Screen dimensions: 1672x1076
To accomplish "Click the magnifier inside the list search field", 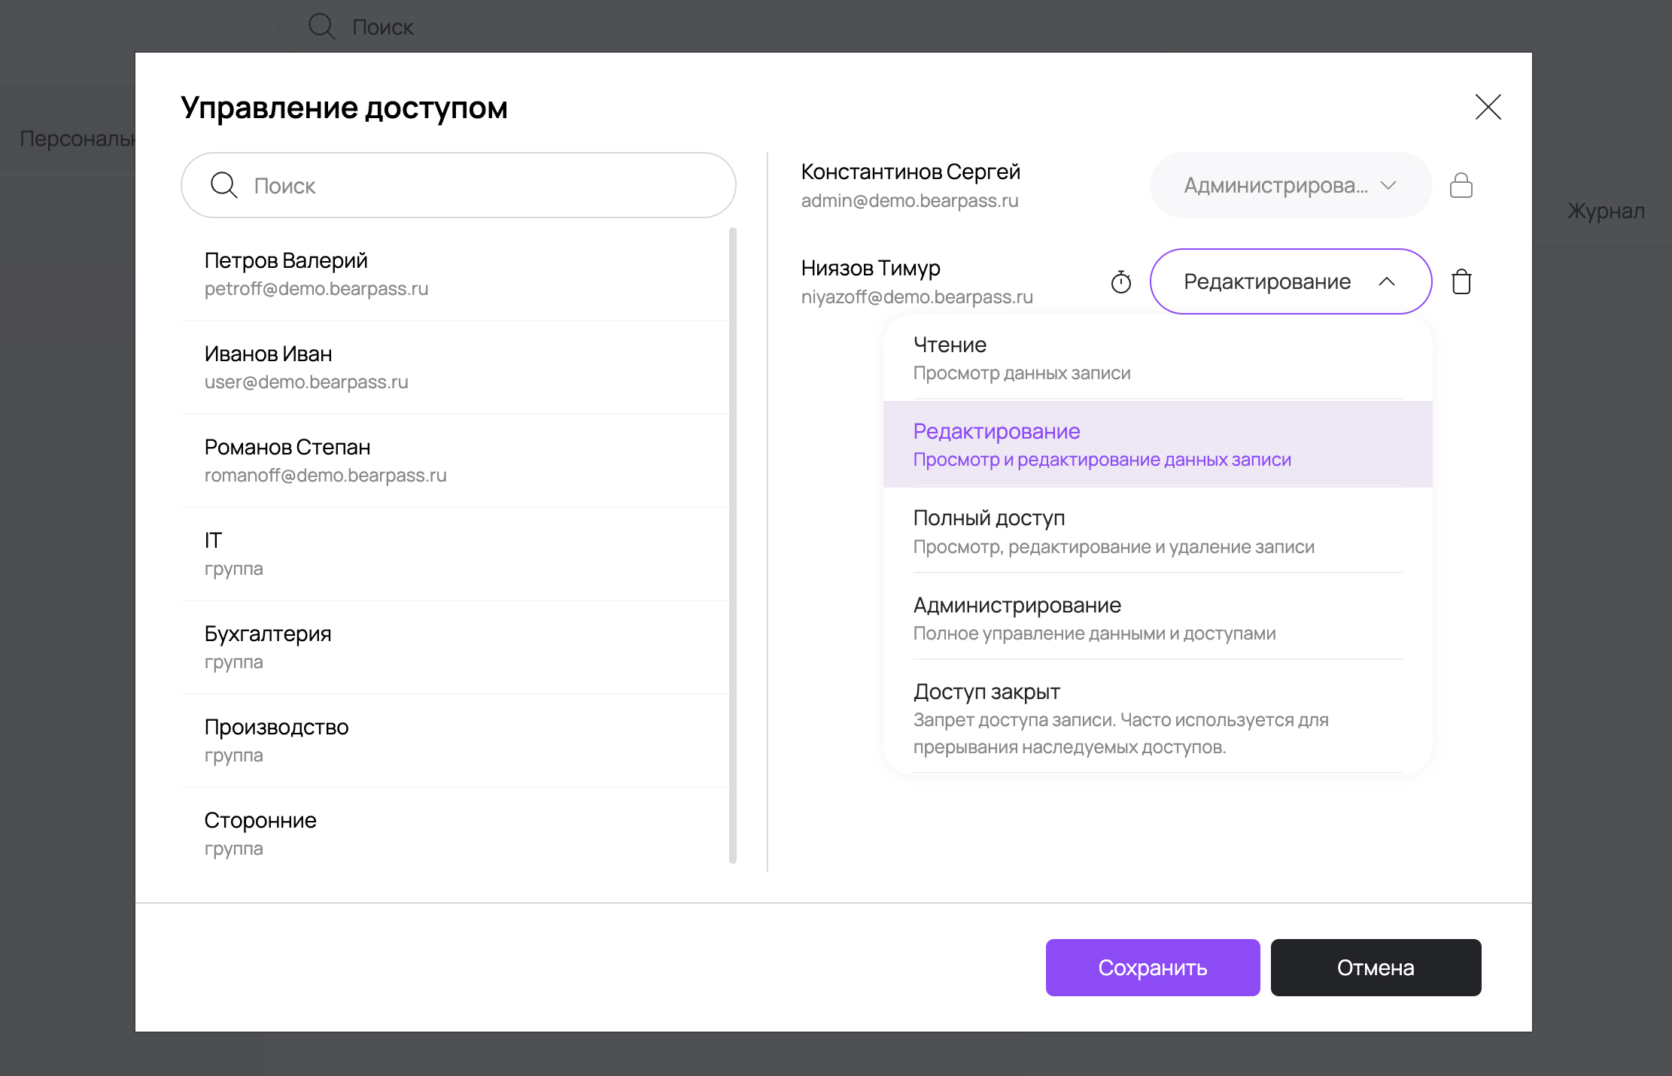I will pos(223,185).
